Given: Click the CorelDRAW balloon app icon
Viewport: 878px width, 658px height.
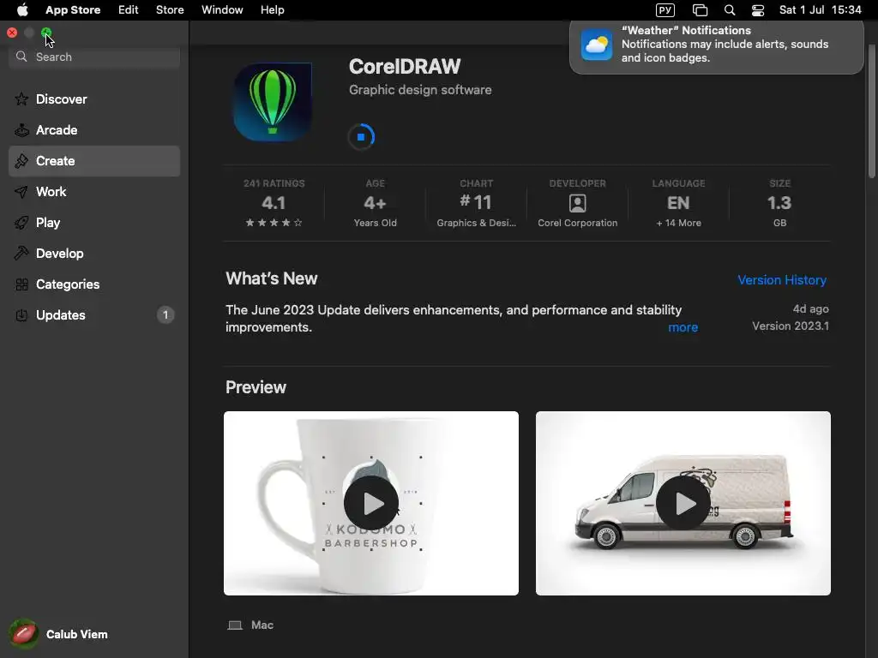Looking at the screenshot, I should pos(273,102).
